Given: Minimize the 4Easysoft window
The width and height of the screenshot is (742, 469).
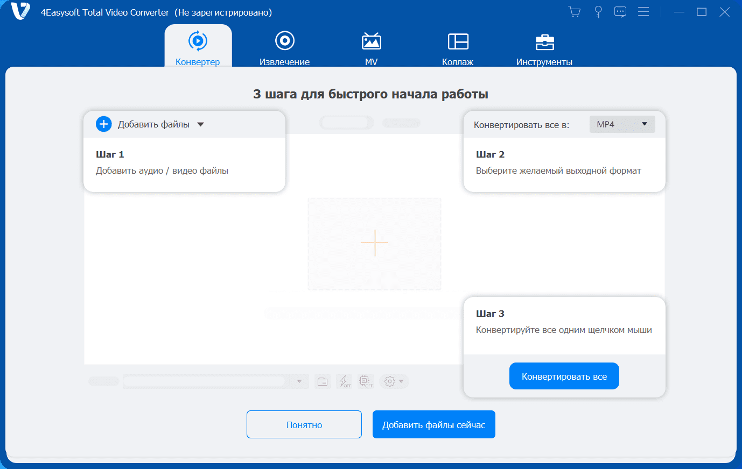Looking at the screenshot, I should point(679,12).
